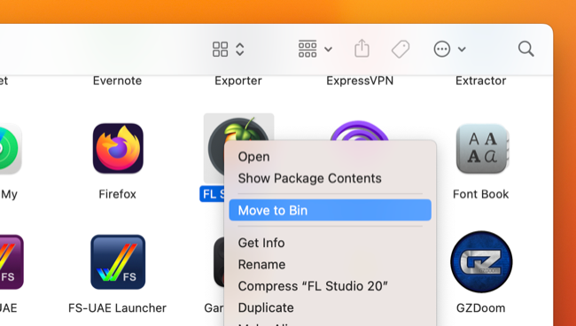The image size is (576, 326).
Task: Select the Firefox app icon
Action: click(118, 148)
